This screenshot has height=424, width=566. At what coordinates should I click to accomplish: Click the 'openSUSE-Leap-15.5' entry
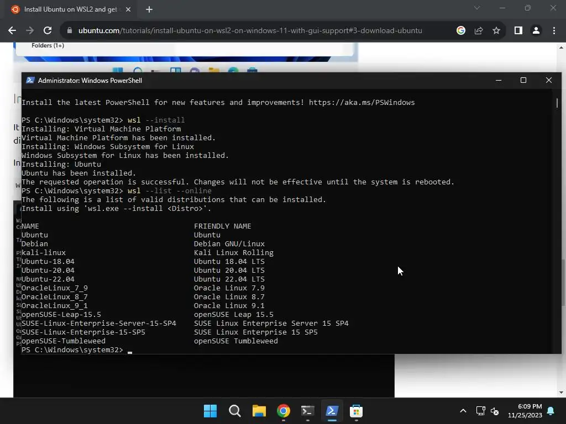[61, 314]
